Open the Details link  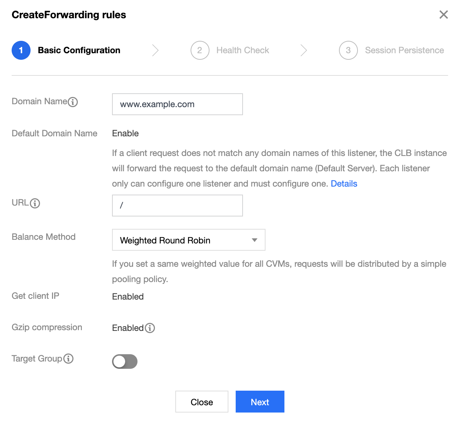(344, 184)
